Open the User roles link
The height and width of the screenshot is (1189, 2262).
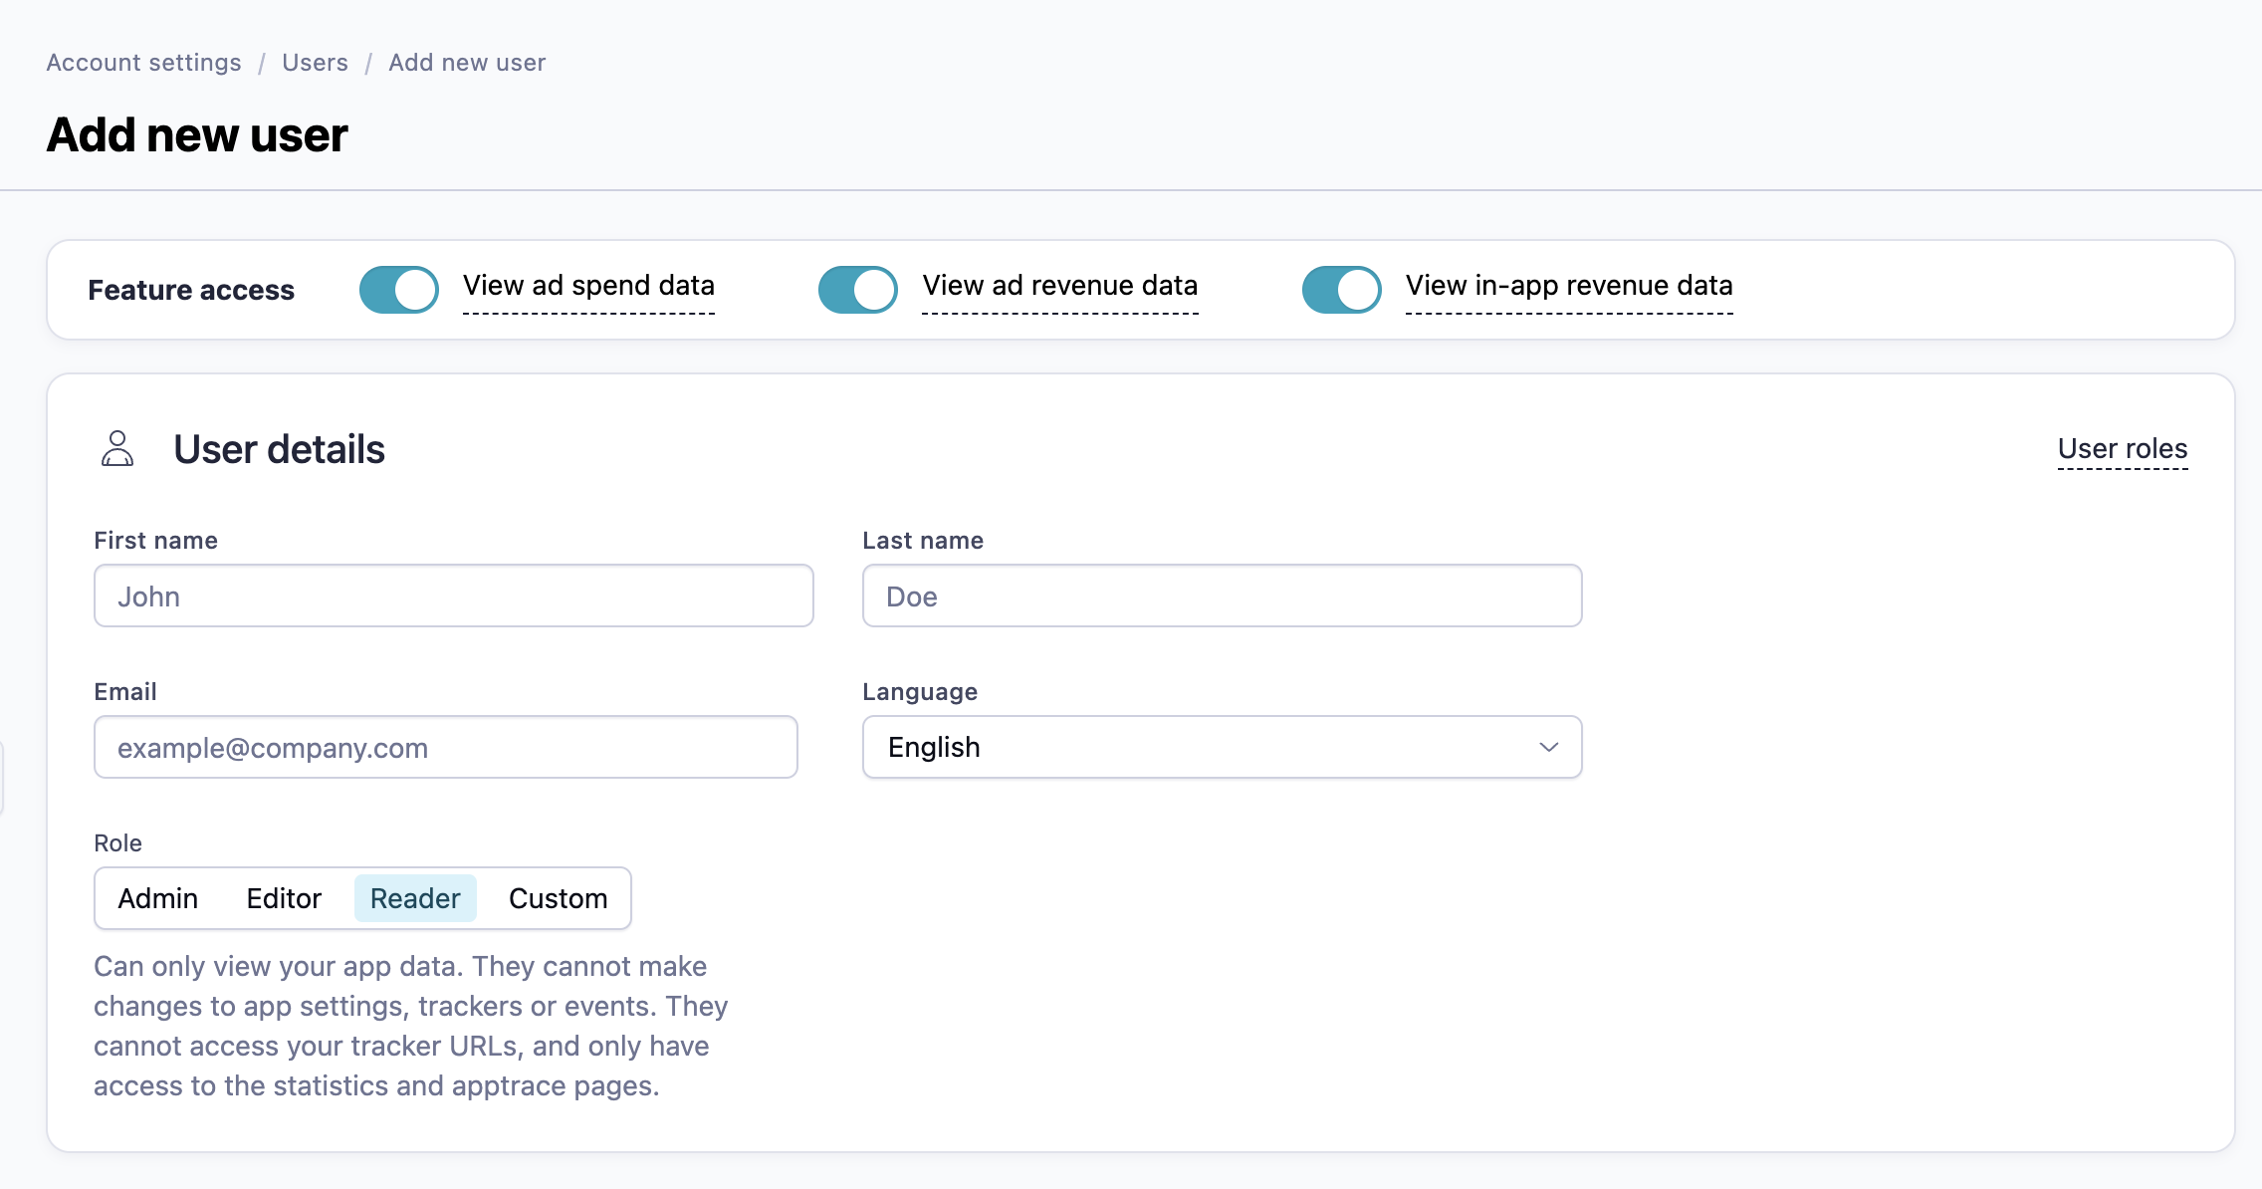[2122, 449]
